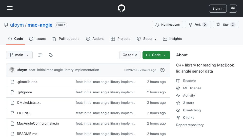Open the MacAngleConfig.cmake.in file
The image size is (243, 137).
click(38, 124)
